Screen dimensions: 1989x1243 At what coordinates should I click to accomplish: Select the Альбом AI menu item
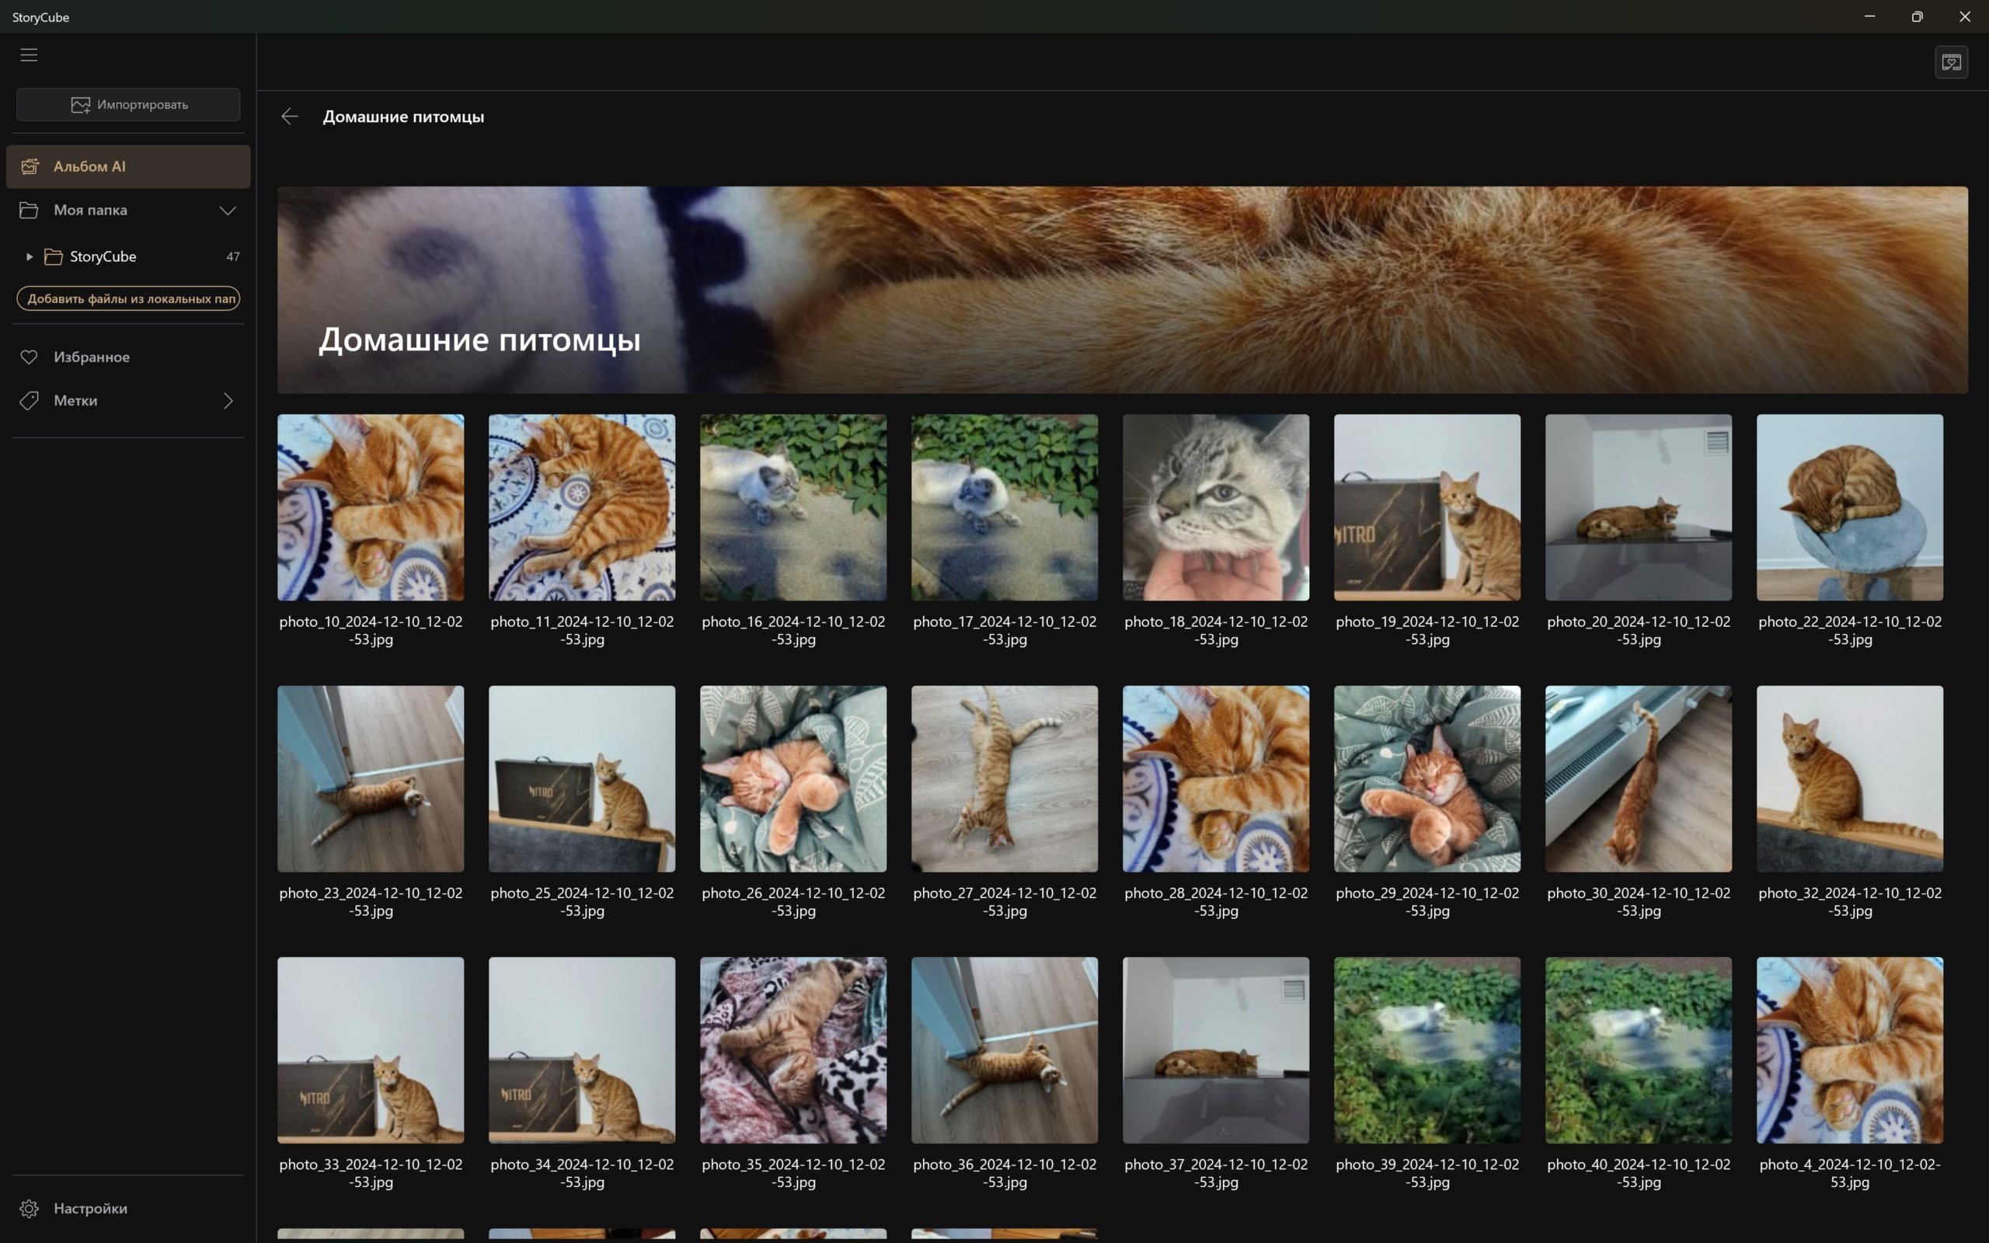point(128,166)
